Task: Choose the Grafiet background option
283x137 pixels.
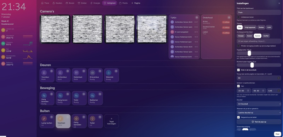Action: pyautogui.click(x=266, y=36)
